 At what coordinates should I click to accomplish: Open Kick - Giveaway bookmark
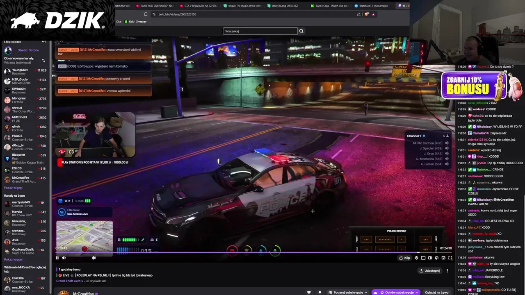point(135,22)
